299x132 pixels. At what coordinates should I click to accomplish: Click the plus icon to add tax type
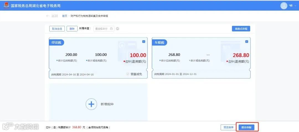(91, 104)
